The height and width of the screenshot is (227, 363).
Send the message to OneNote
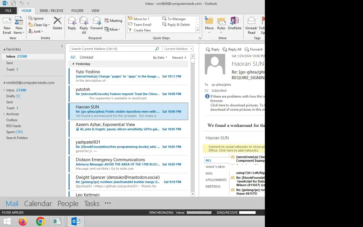pyautogui.click(x=235, y=23)
